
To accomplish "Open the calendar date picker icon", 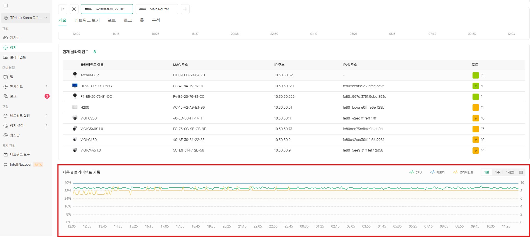I will click(x=521, y=172).
